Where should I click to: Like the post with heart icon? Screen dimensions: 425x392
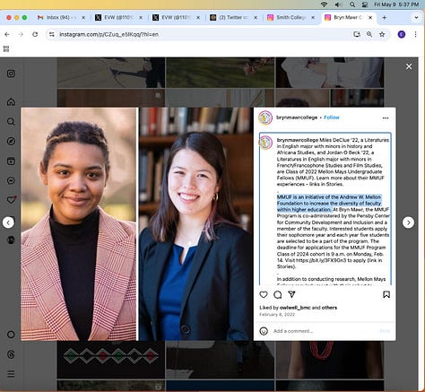264,294
